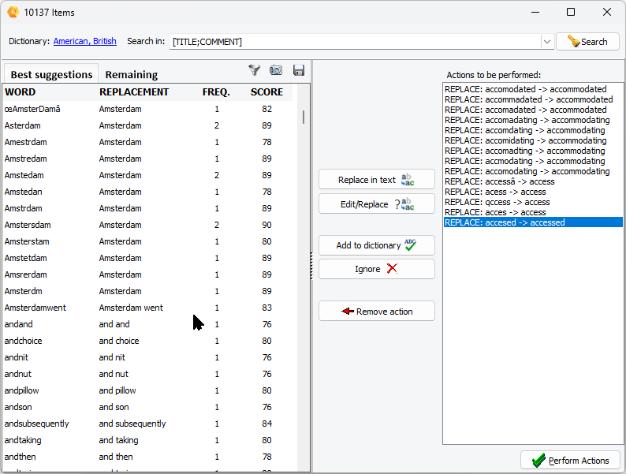Click the Perform Actions button
626x474 pixels.
click(570, 461)
